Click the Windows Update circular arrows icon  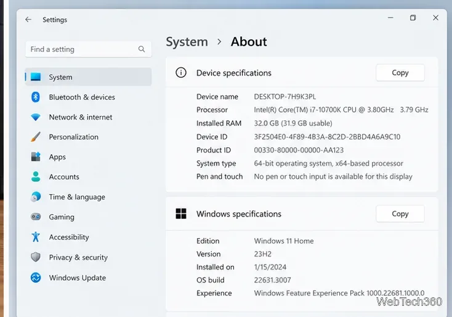click(36, 278)
